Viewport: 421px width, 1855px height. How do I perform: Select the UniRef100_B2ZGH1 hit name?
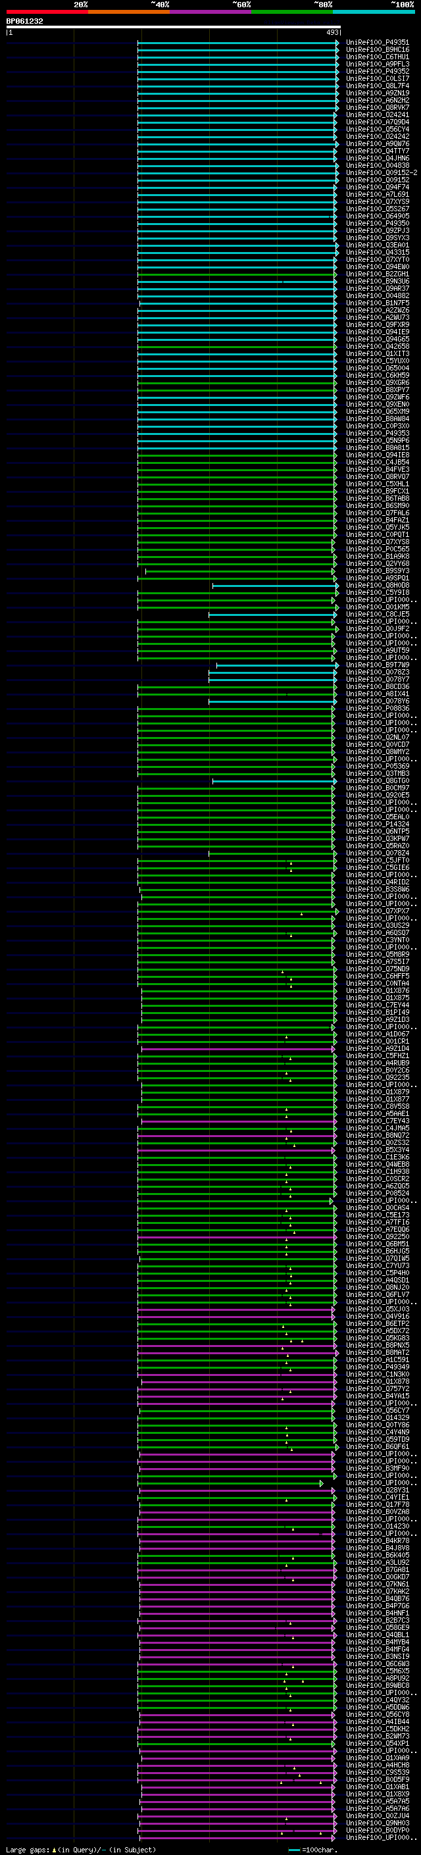pyautogui.click(x=377, y=274)
